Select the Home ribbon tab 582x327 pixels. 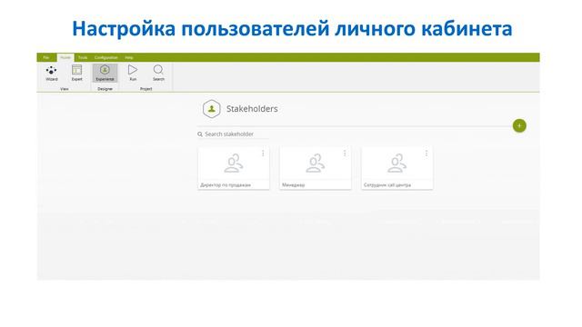click(65, 57)
